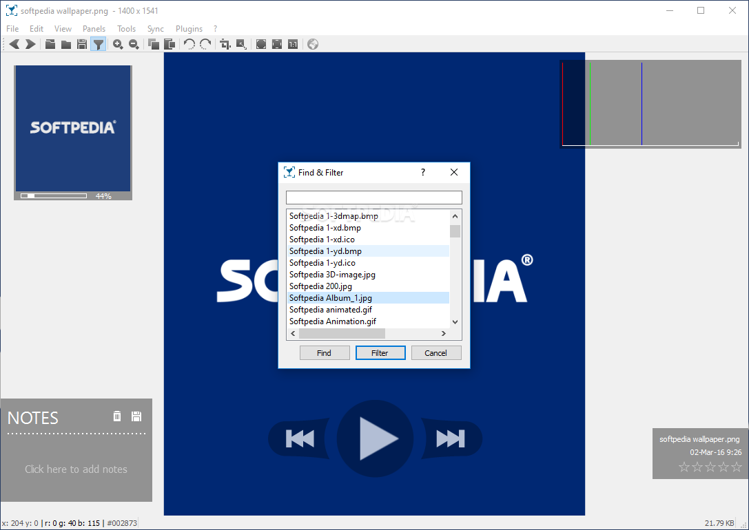Image resolution: width=749 pixels, height=530 pixels.
Task: Click the 44% zoom percentage label
Action: pyautogui.click(x=103, y=196)
